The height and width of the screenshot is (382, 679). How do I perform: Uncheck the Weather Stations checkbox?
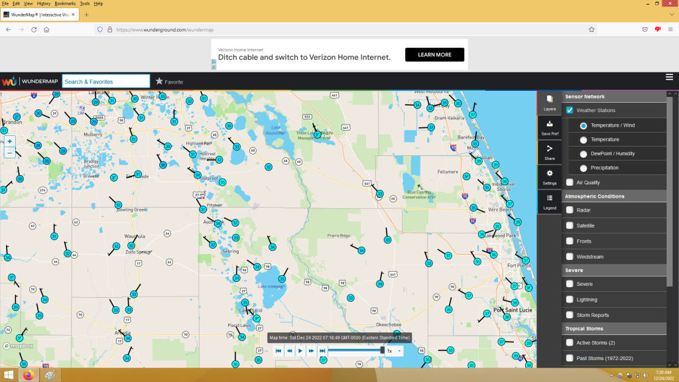pos(570,110)
